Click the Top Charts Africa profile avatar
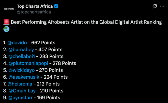This screenshot has height=103, width=168. click(9, 9)
